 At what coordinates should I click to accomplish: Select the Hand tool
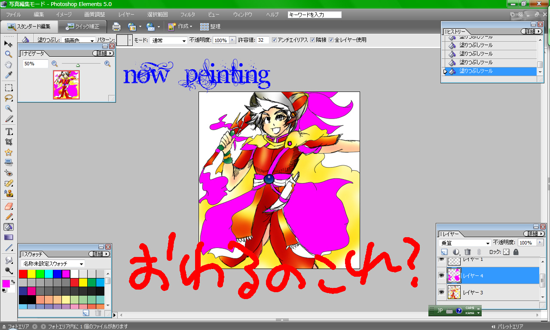click(x=8, y=64)
